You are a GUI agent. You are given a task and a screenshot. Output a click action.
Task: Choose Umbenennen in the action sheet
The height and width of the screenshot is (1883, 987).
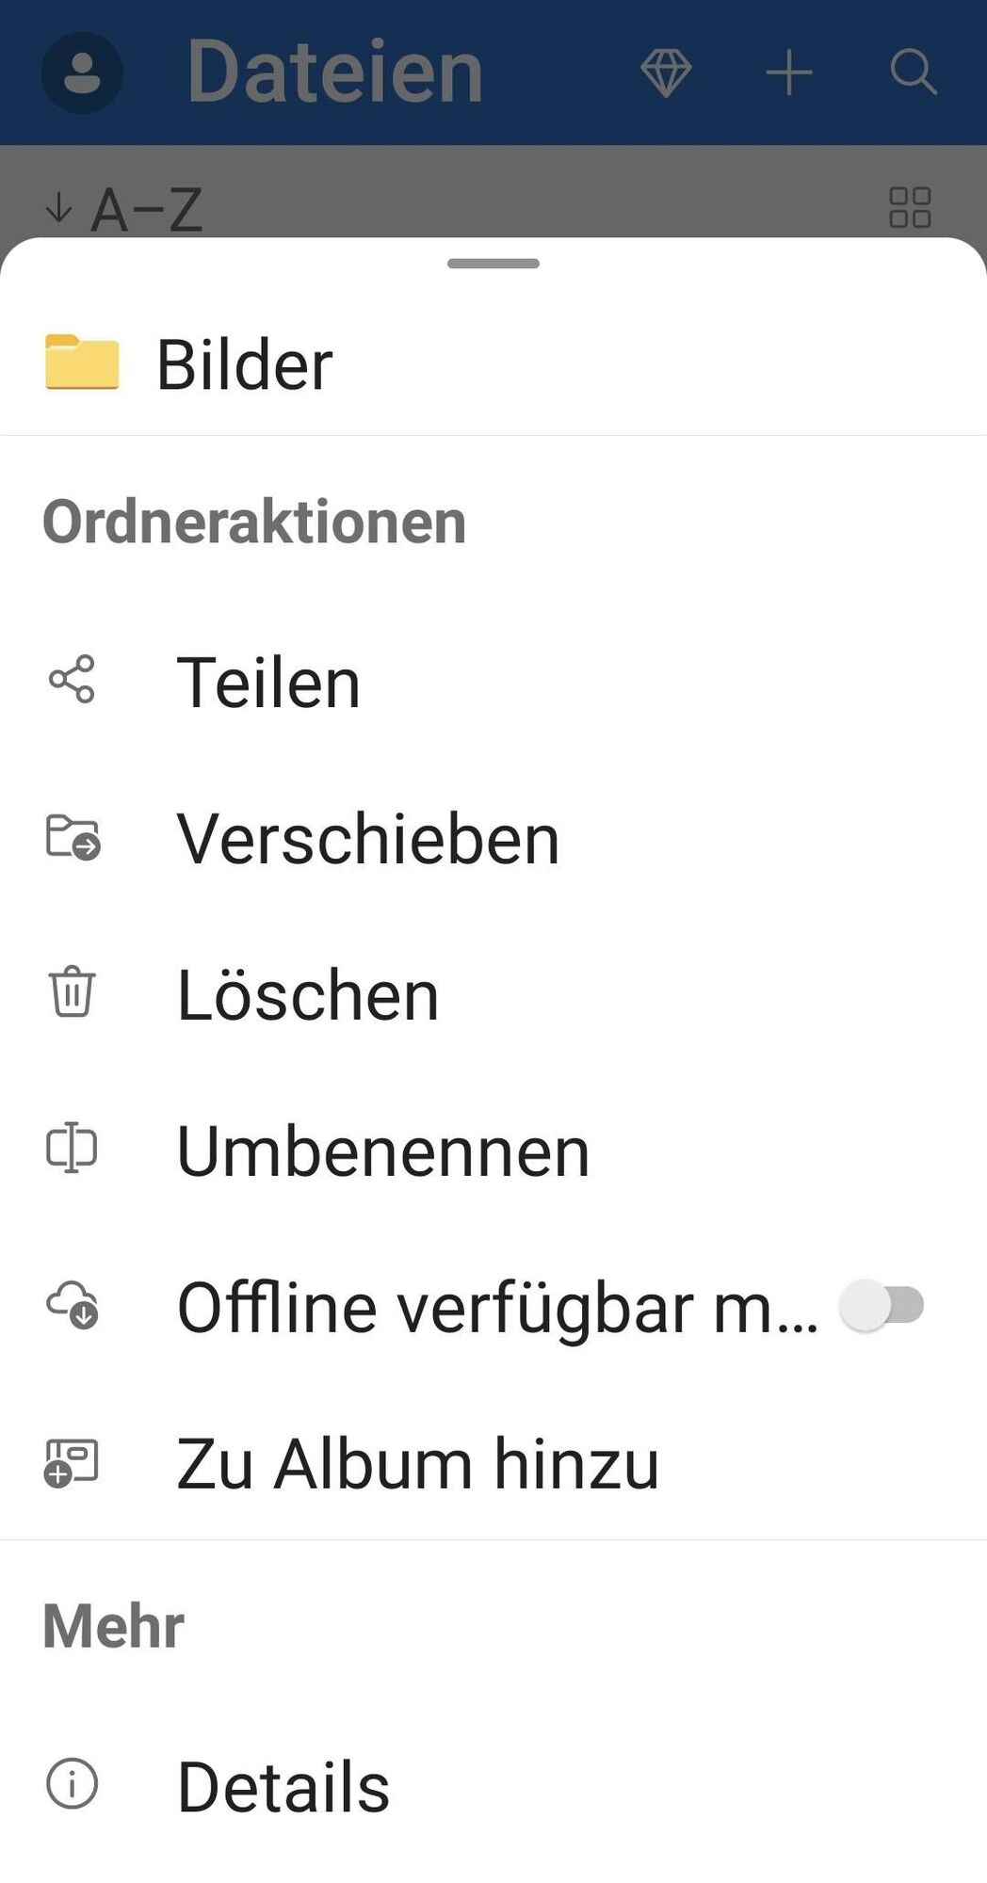[382, 1151]
